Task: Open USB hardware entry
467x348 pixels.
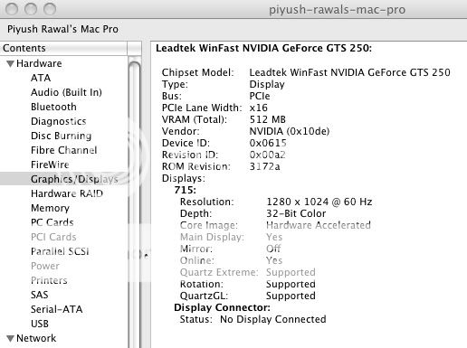Action: click(40, 324)
